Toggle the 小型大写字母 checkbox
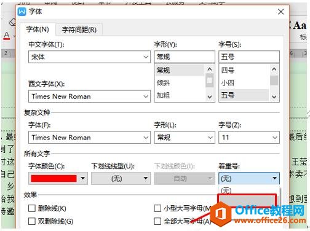 pyautogui.click(x=157, y=208)
